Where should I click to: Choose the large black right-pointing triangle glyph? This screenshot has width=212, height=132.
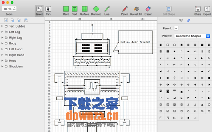[202, 58]
